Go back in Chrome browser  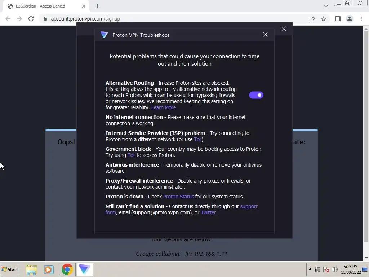8,19
